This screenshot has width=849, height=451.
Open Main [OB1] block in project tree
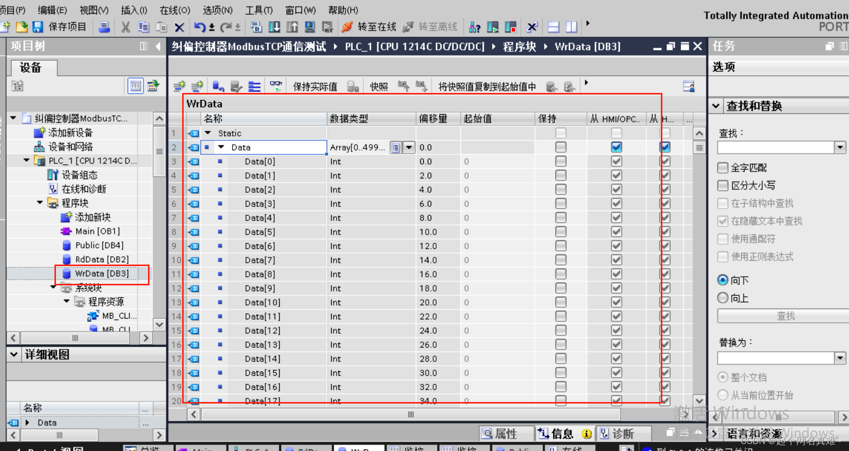[98, 231]
